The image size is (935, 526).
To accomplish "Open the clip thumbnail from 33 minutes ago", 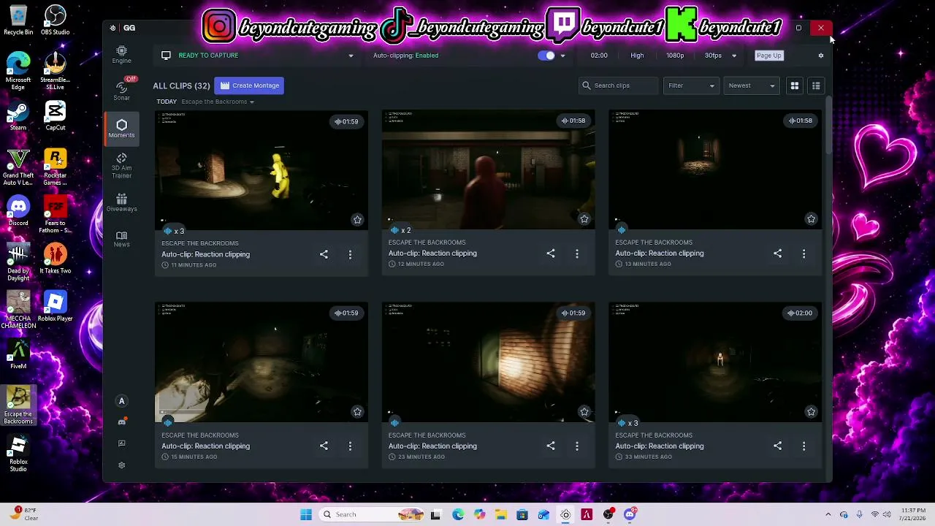I will click(715, 362).
